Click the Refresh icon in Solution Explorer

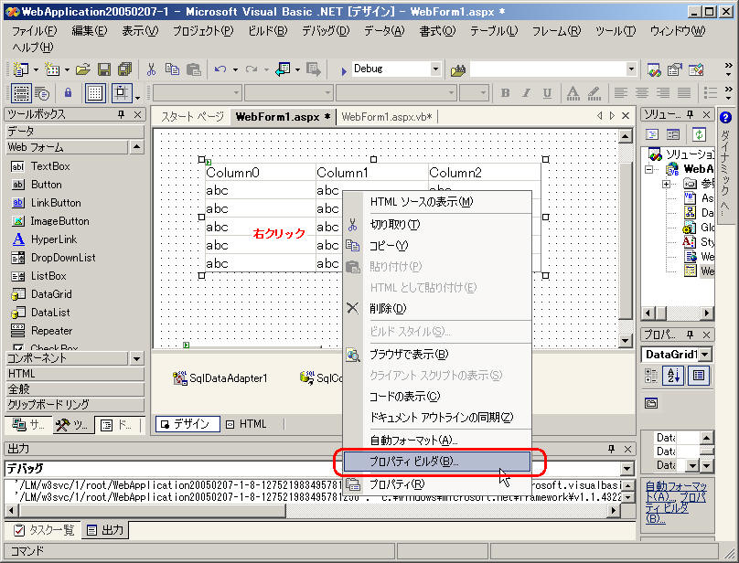[698, 134]
